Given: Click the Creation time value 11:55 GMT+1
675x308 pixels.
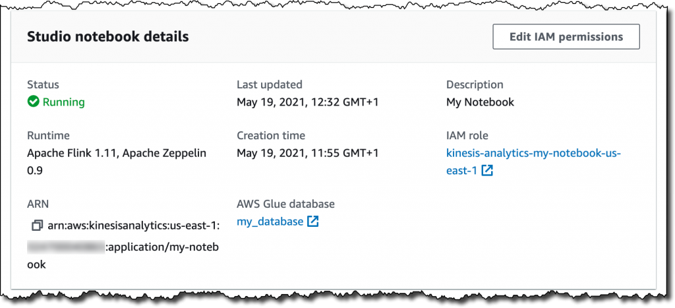Looking at the screenshot, I should click(307, 153).
